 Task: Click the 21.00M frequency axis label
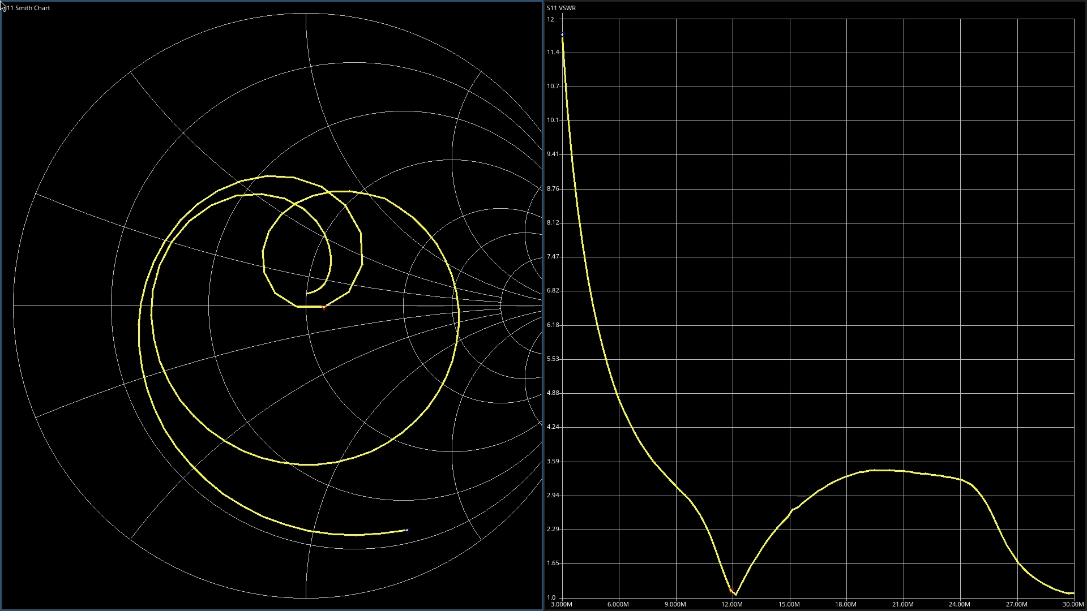point(902,604)
